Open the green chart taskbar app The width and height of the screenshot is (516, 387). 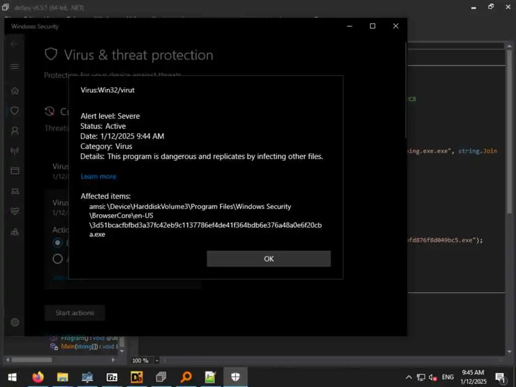(x=211, y=377)
